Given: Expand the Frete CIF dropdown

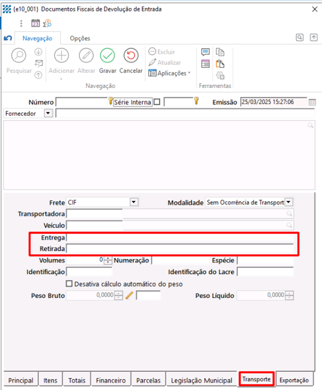Looking at the screenshot, I should 134,202.
